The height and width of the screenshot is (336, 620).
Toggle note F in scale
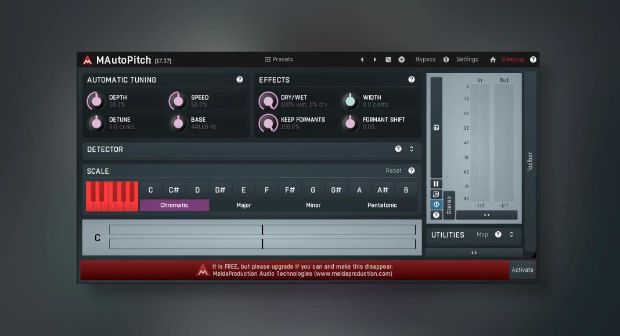click(x=266, y=189)
